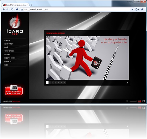This screenshot has height=139, width=147.
Task: Open the INFORMATICA menu item
Action: pos(9,44)
